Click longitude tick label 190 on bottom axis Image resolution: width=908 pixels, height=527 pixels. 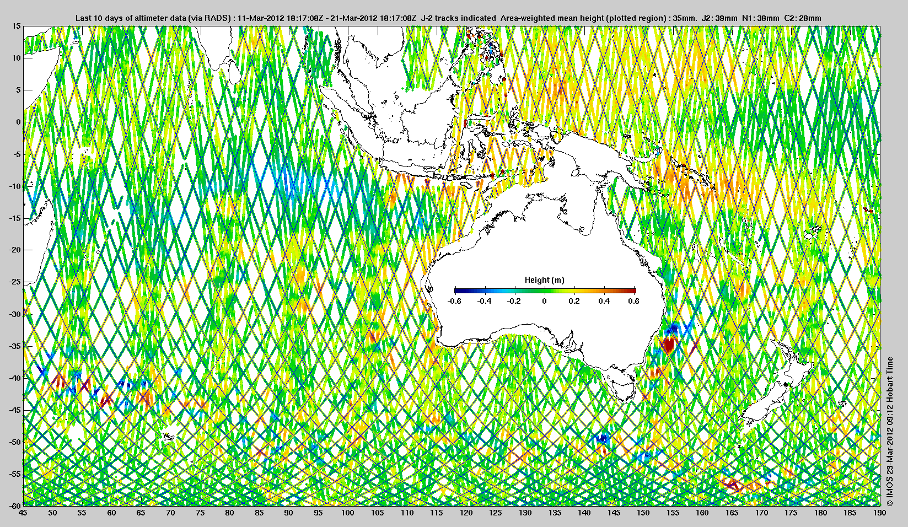coord(880,513)
